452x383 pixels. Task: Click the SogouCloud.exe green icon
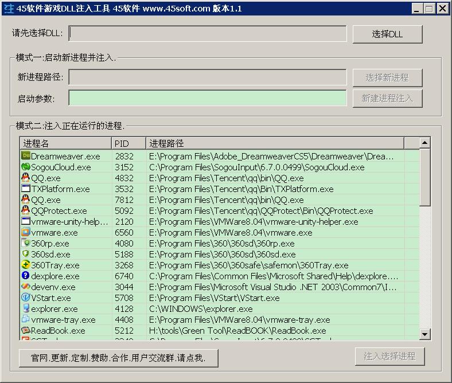point(26,167)
